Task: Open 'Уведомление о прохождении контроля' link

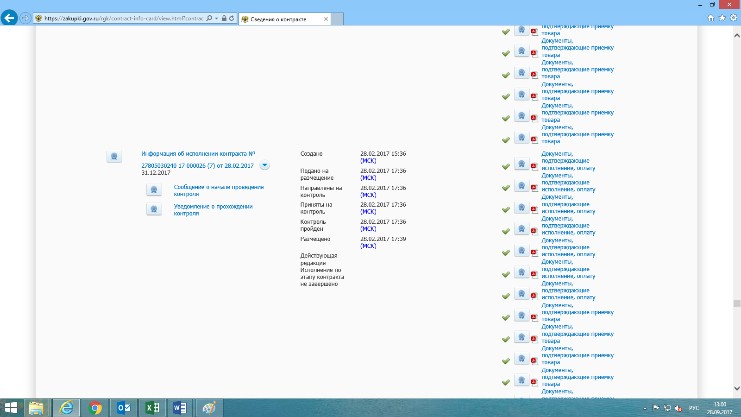Action: pos(213,210)
